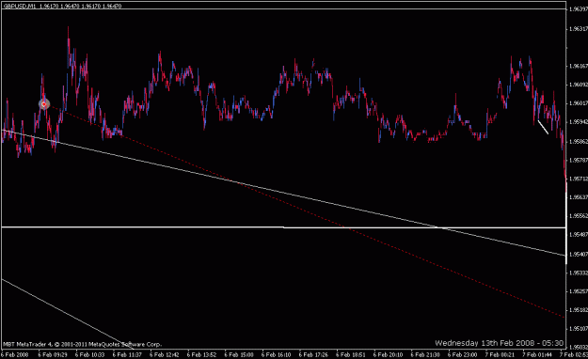Screen dimensions: 588x359
Task: Click price scale value 1.95107
Action: [578, 329]
